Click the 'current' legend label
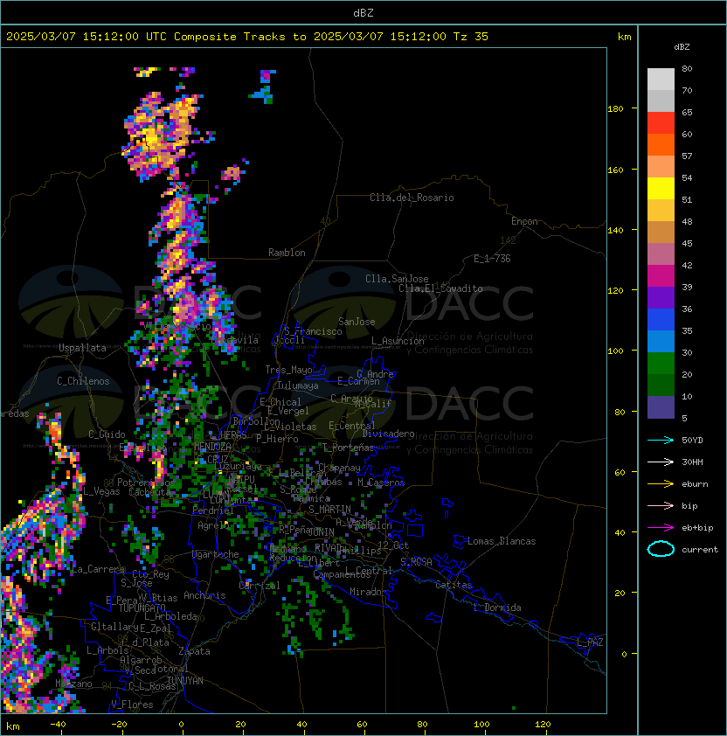 point(700,550)
